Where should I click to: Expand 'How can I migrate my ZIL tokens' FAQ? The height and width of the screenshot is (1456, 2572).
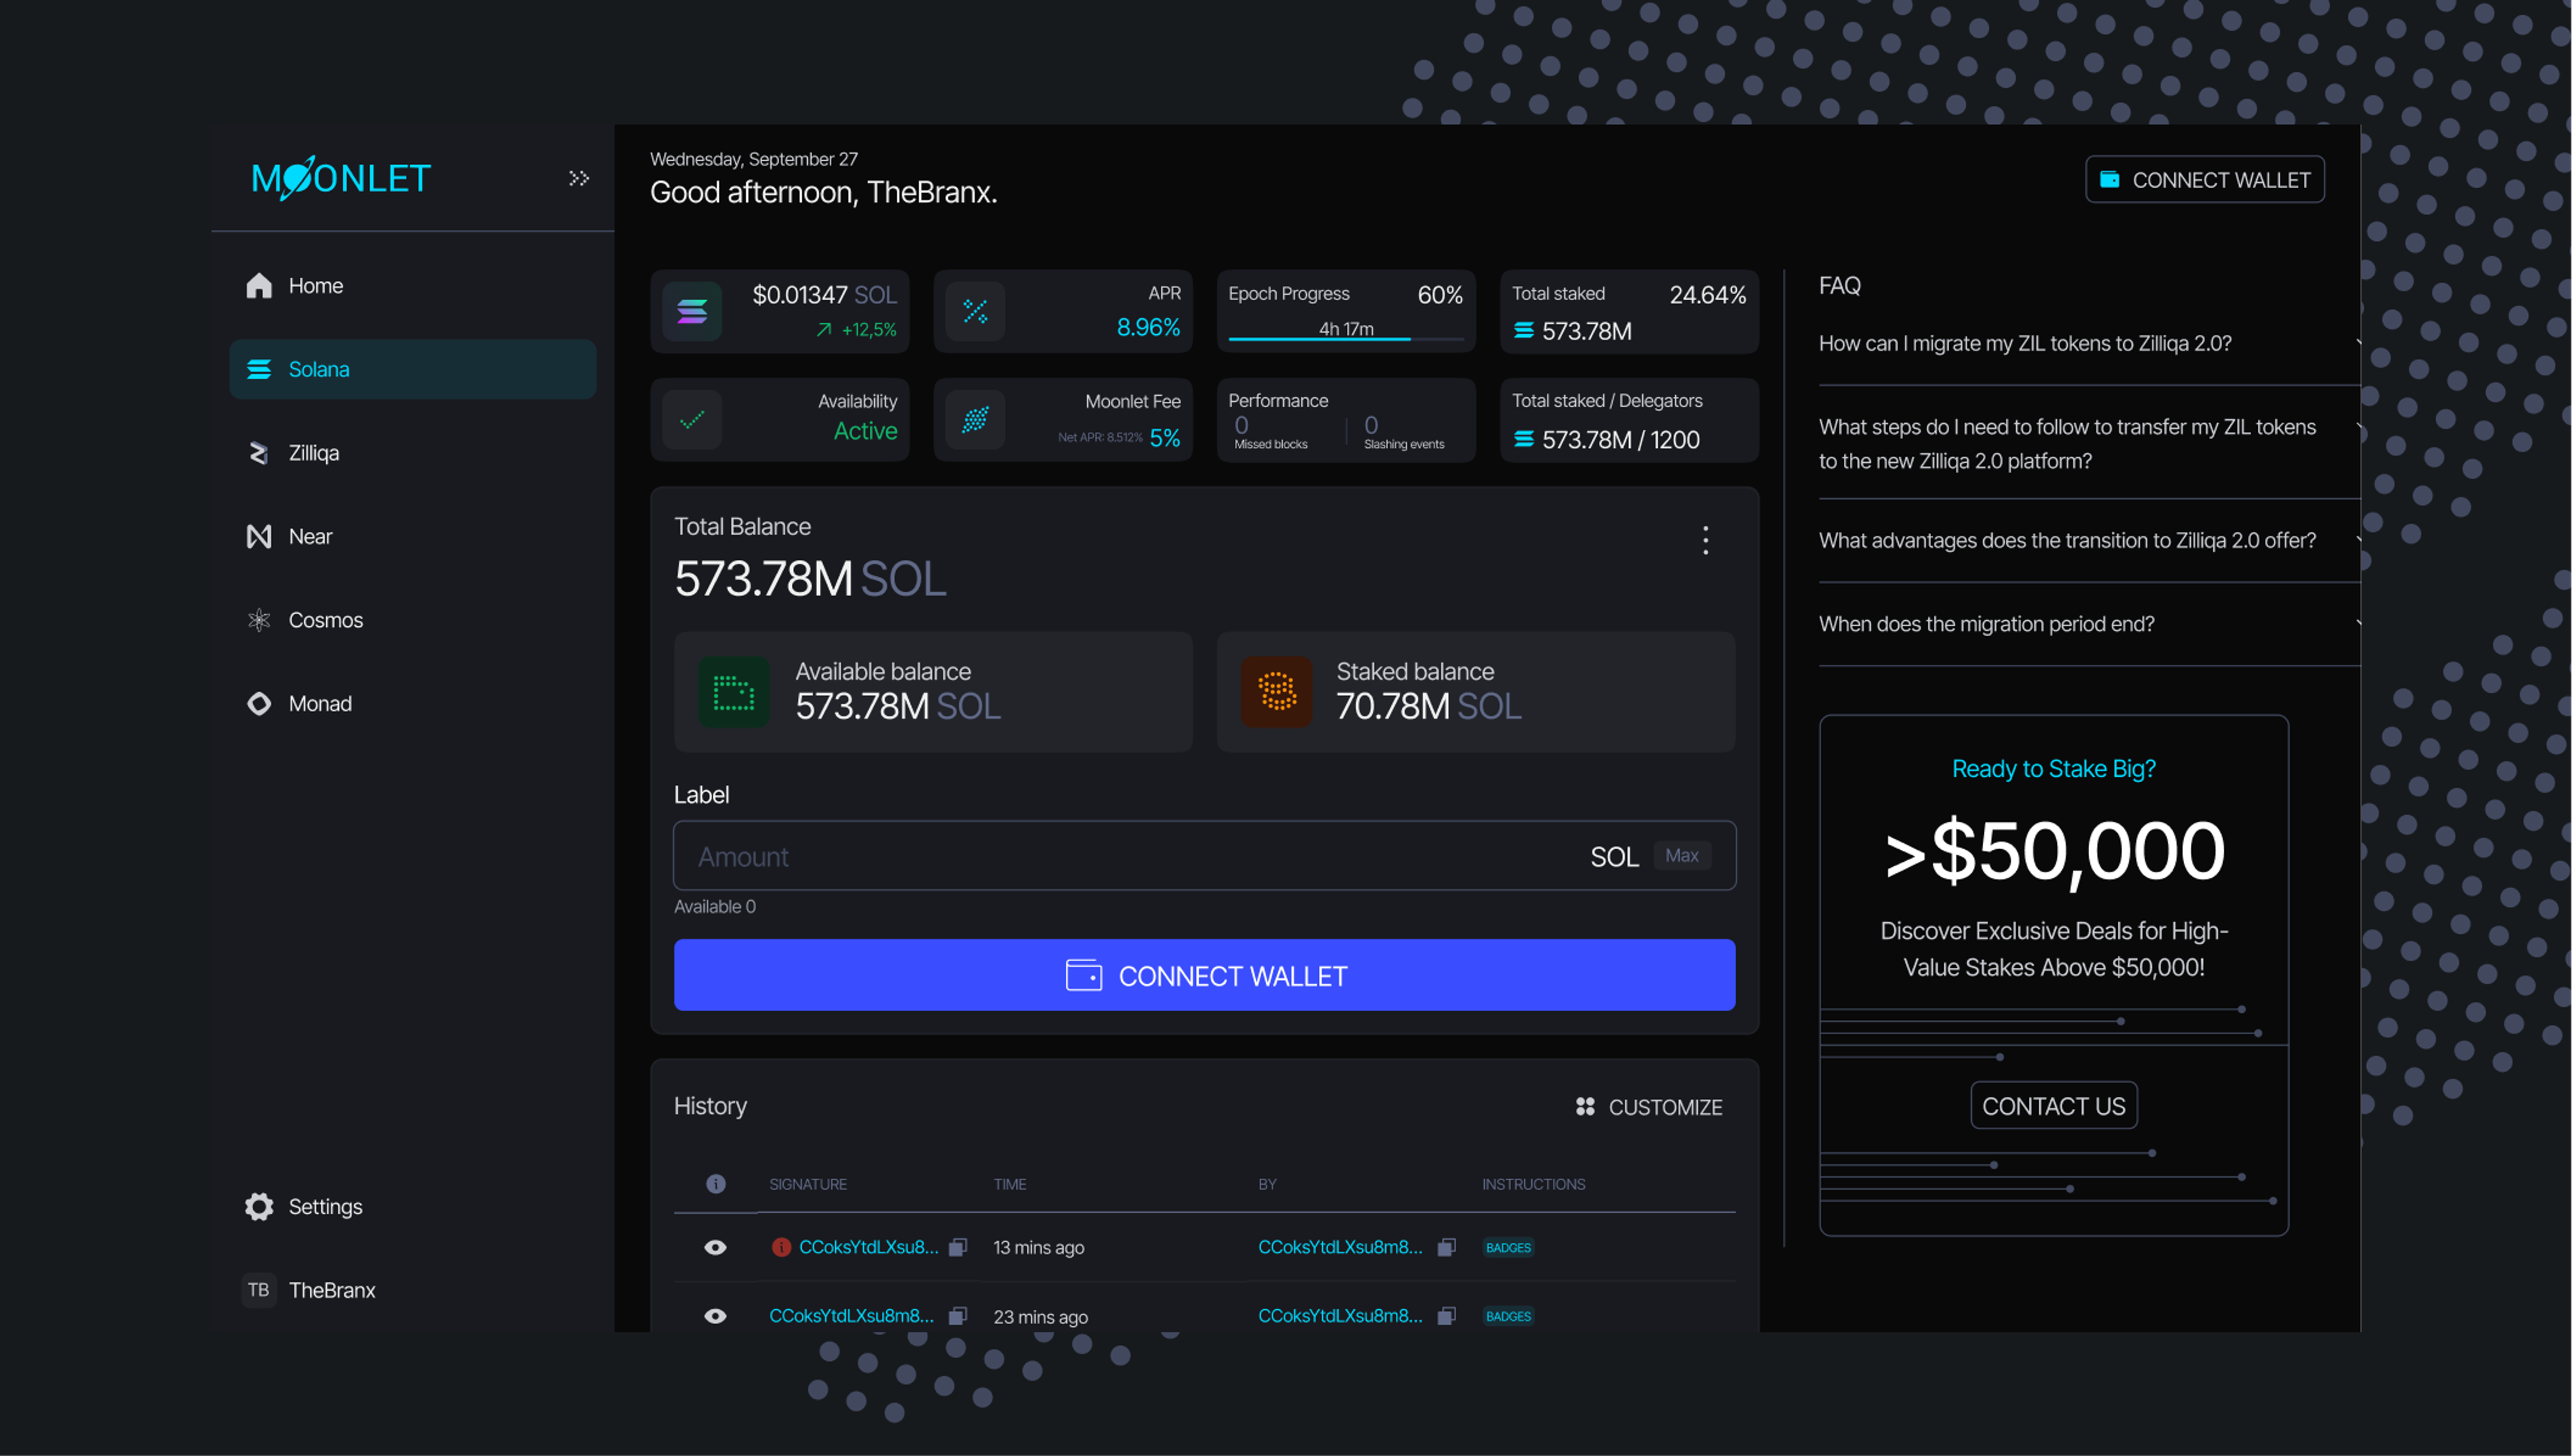click(2089, 343)
